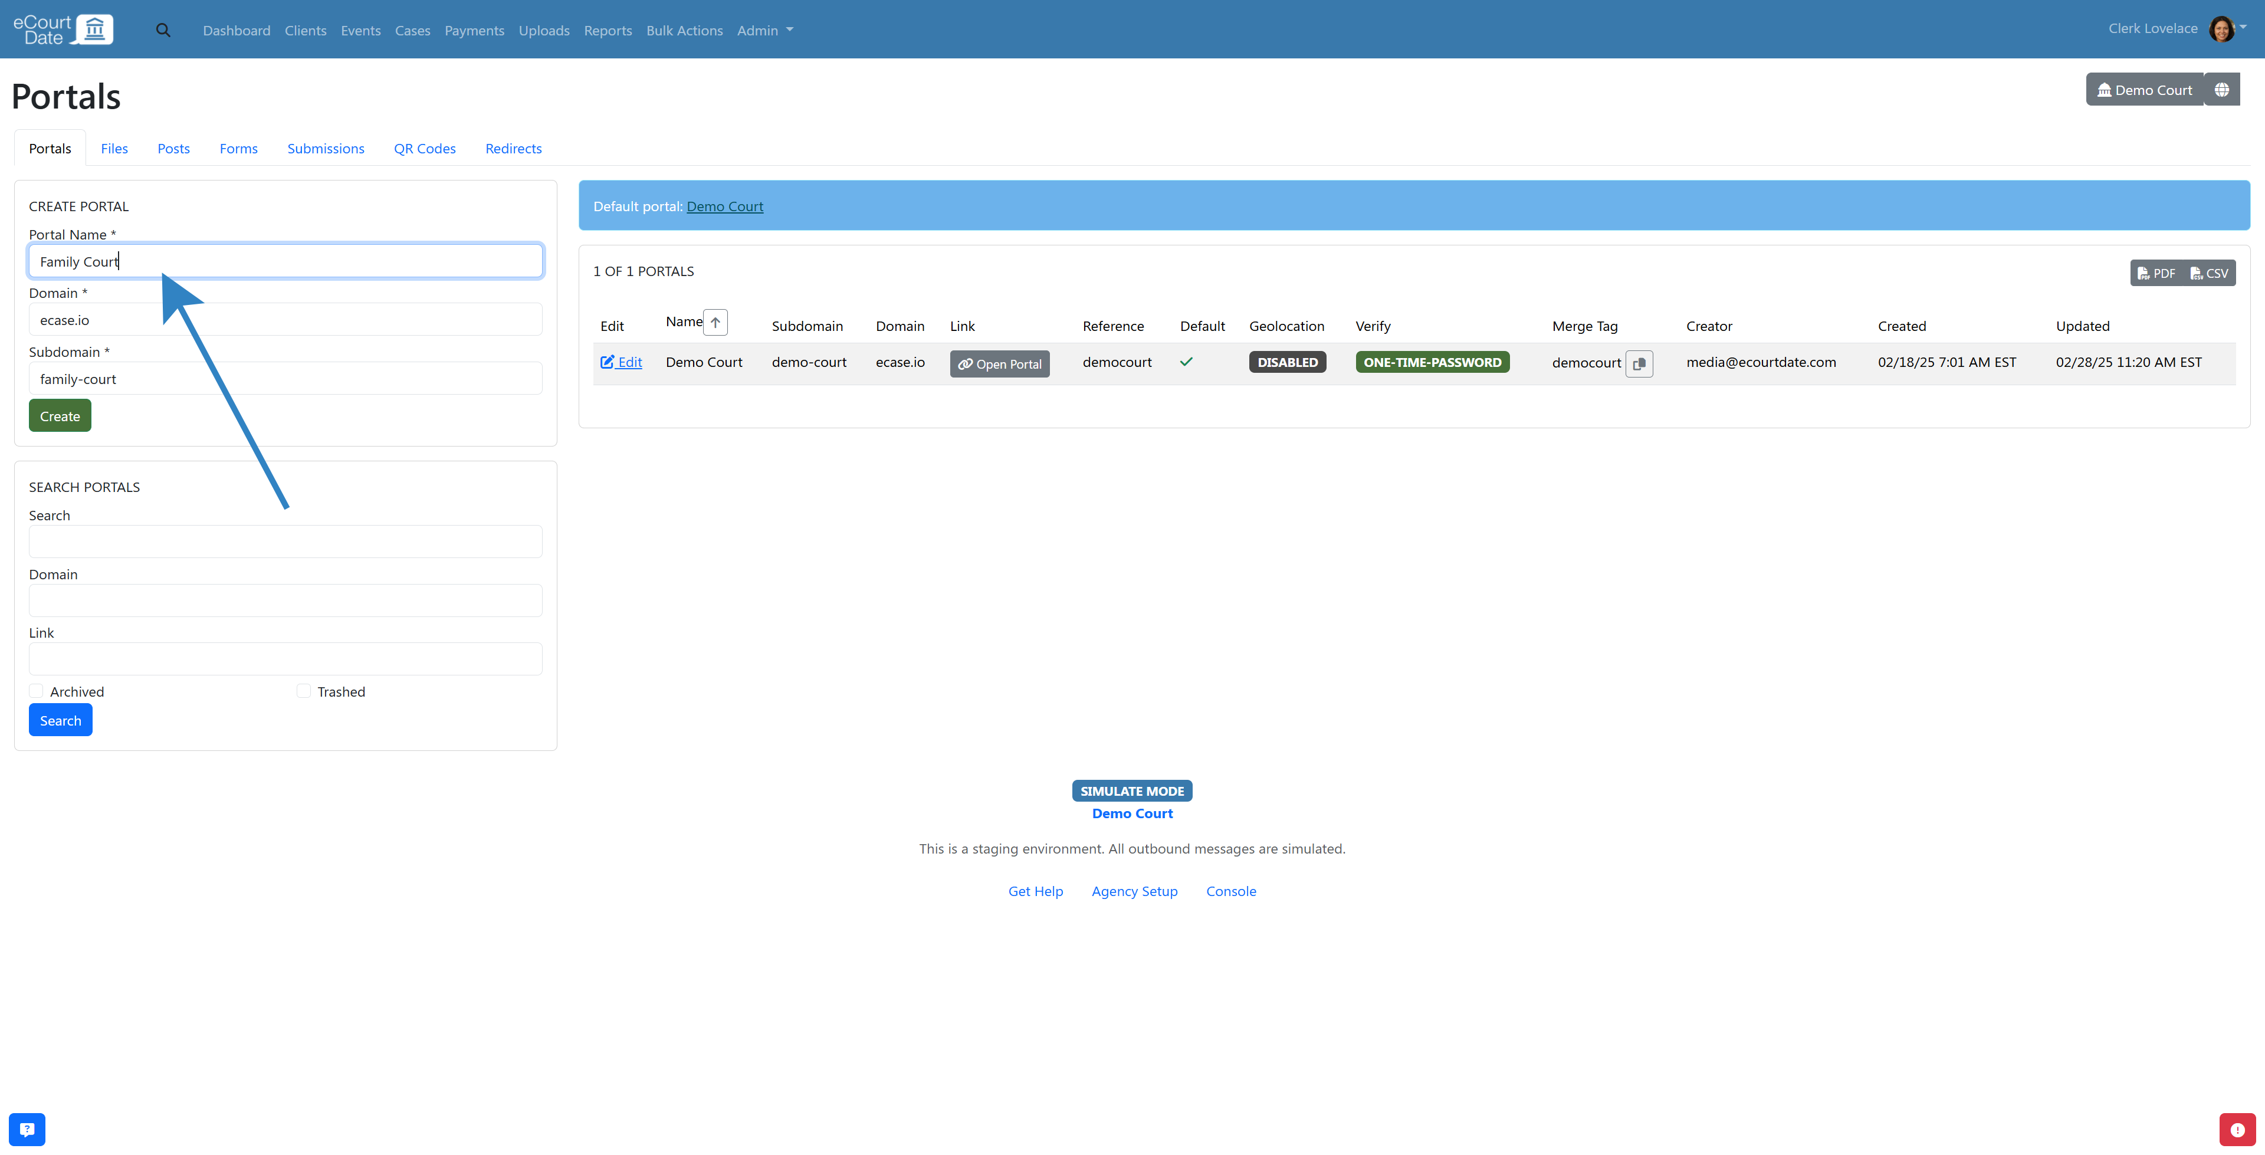Click the Link search field
This screenshot has width=2265, height=1155.
[285, 659]
